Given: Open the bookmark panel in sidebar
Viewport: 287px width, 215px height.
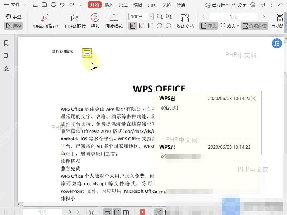Looking at the screenshot, I should click(6, 43).
